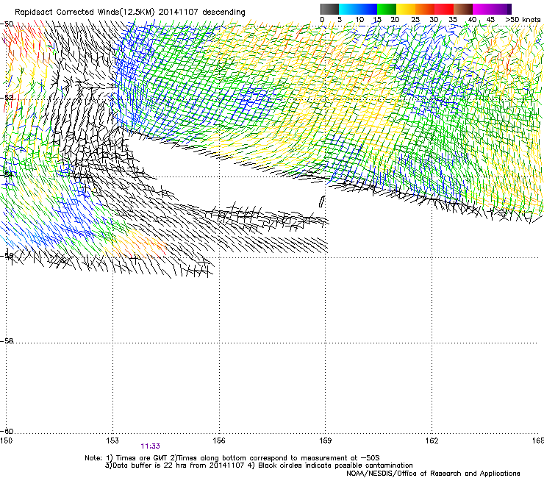Click the legend label 10

359,20
